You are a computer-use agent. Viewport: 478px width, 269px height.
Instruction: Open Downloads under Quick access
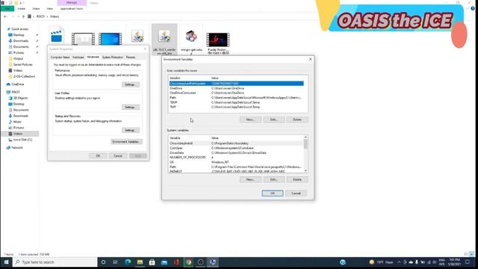pyautogui.click(x=20, y=40)
